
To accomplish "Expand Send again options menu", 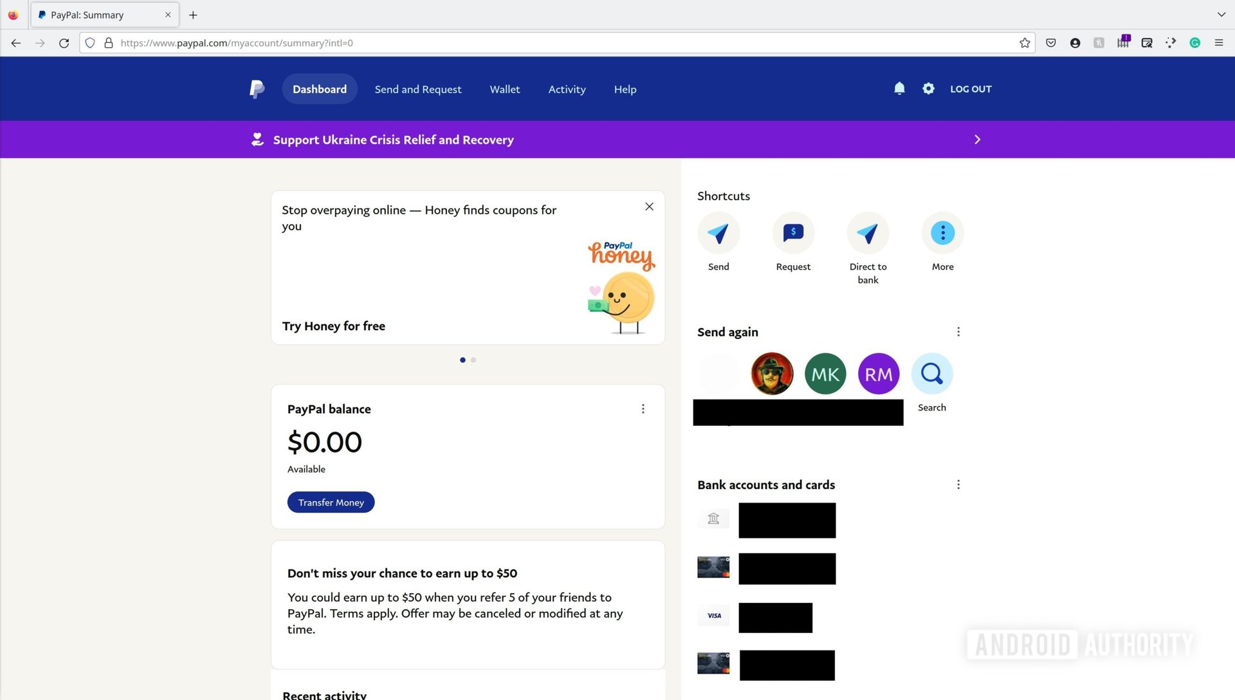I will [x=958, y=332].
